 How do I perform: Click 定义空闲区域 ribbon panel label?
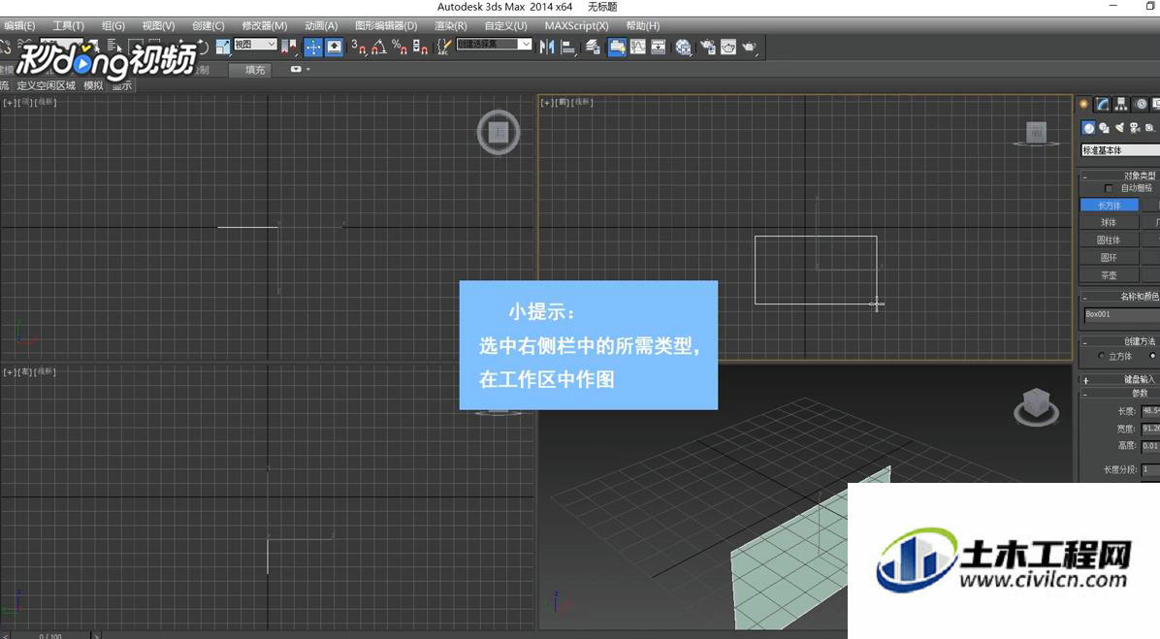tap(46, 85)
